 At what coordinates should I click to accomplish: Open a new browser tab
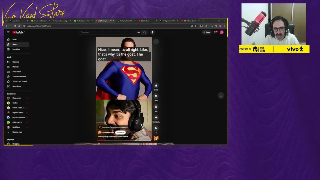203,21
